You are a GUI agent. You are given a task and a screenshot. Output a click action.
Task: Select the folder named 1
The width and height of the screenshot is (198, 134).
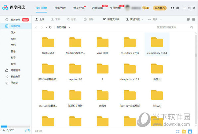coord(102,72)
